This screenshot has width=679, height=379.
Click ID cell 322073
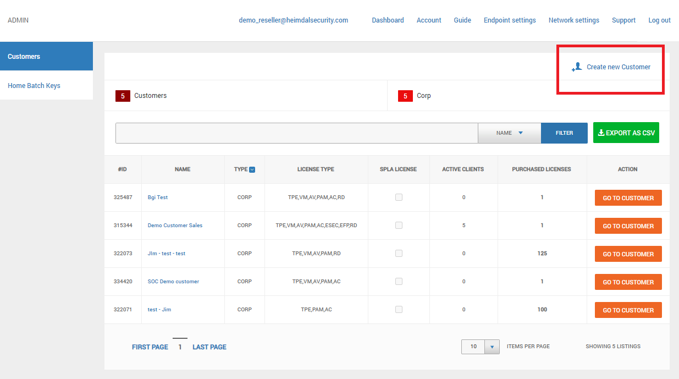click(123, 254)
